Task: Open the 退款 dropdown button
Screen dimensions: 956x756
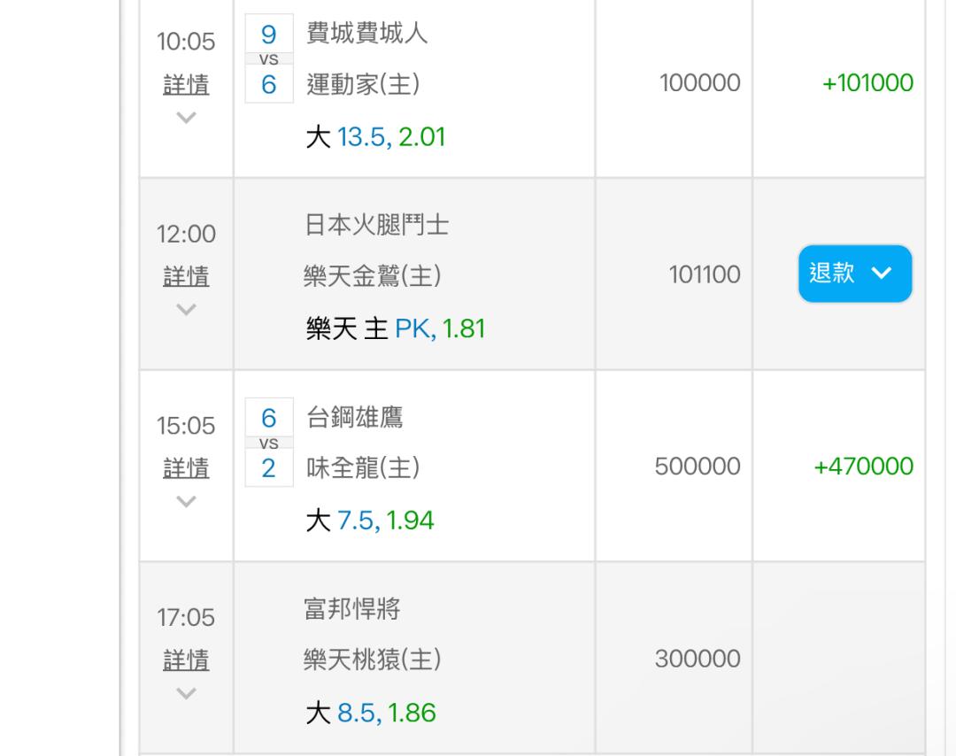Action: tap(855, 274)
